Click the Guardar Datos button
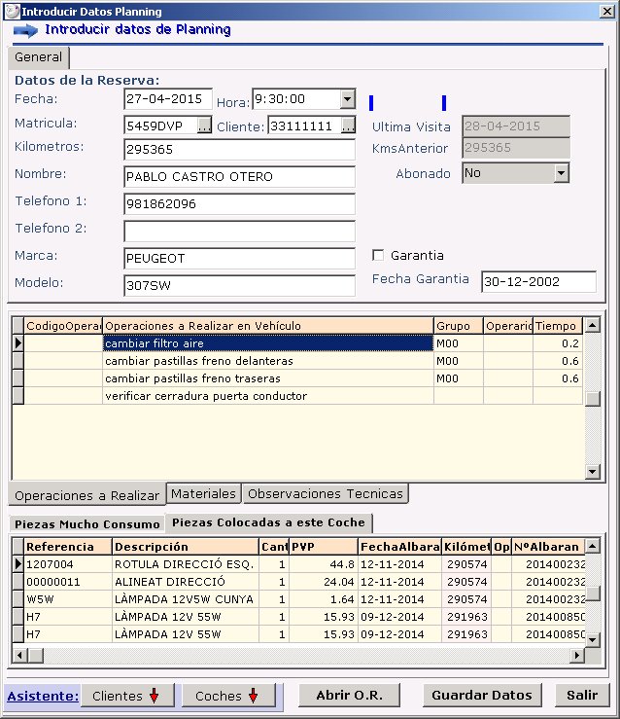 pyautogui.click(x=482, y=695)
